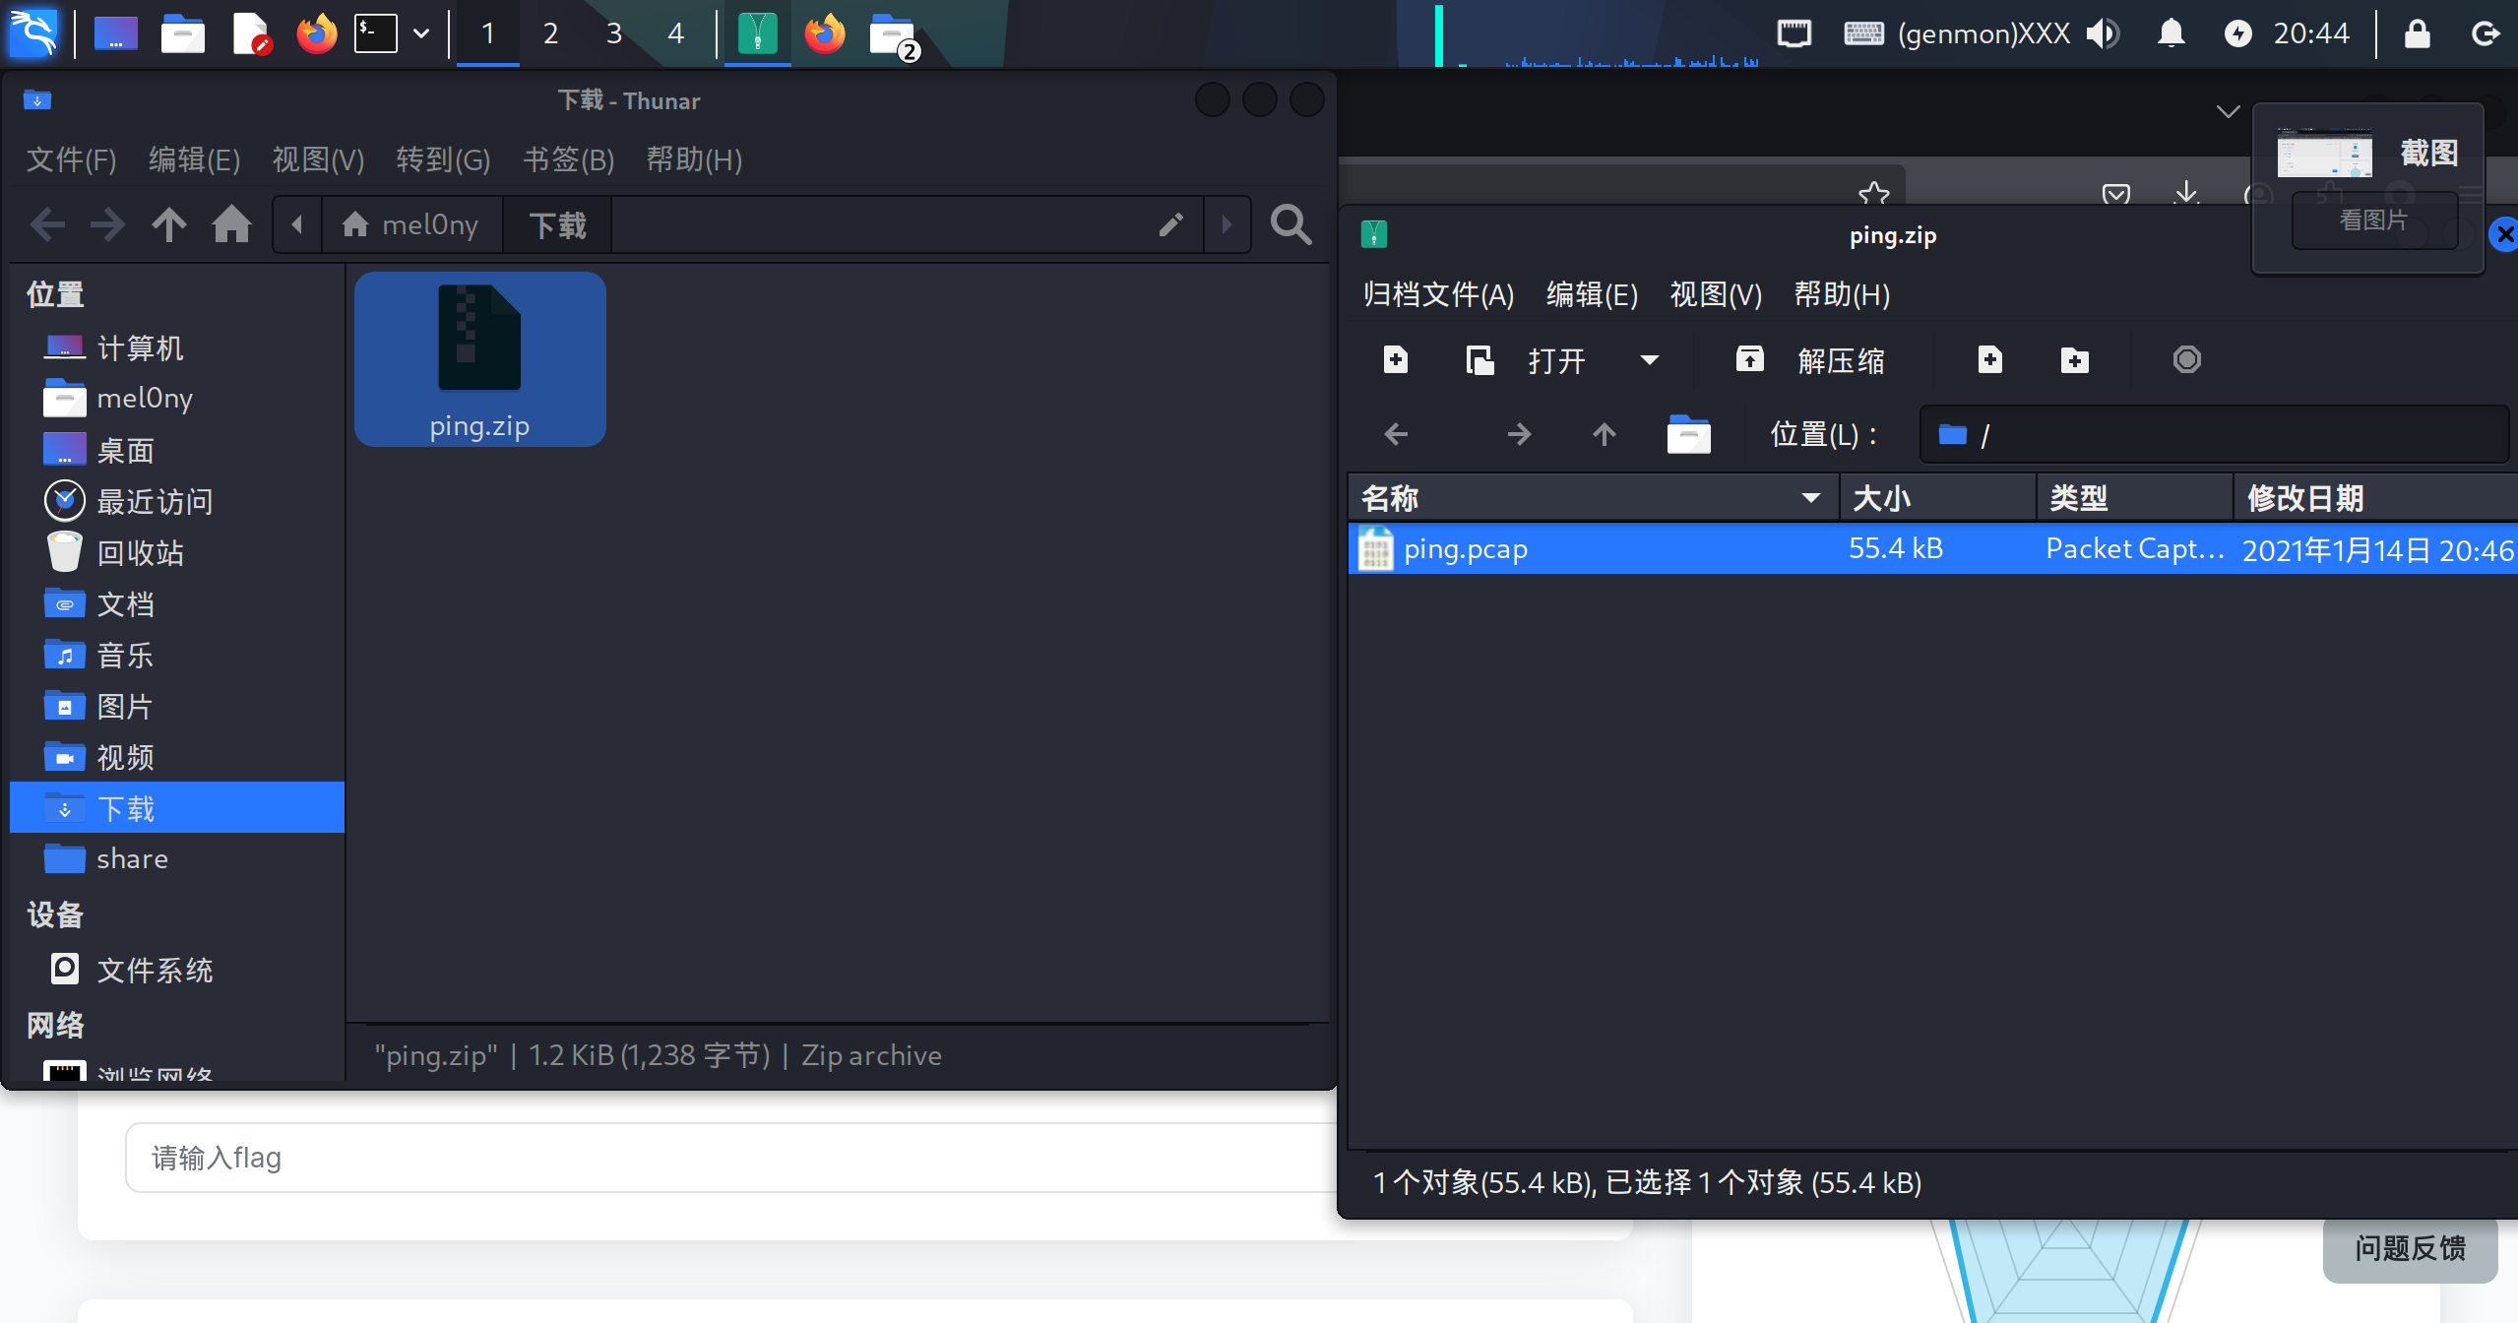Viewport: 2518px width, 1323px height.
Task: Toggle path bar edit pencil icon
Action: [x=1170, y=225]
